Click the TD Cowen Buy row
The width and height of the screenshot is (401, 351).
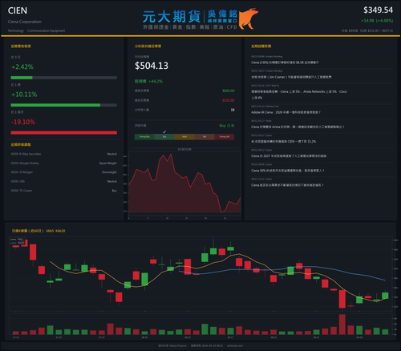pyautogui.click(x=64, y=191)
